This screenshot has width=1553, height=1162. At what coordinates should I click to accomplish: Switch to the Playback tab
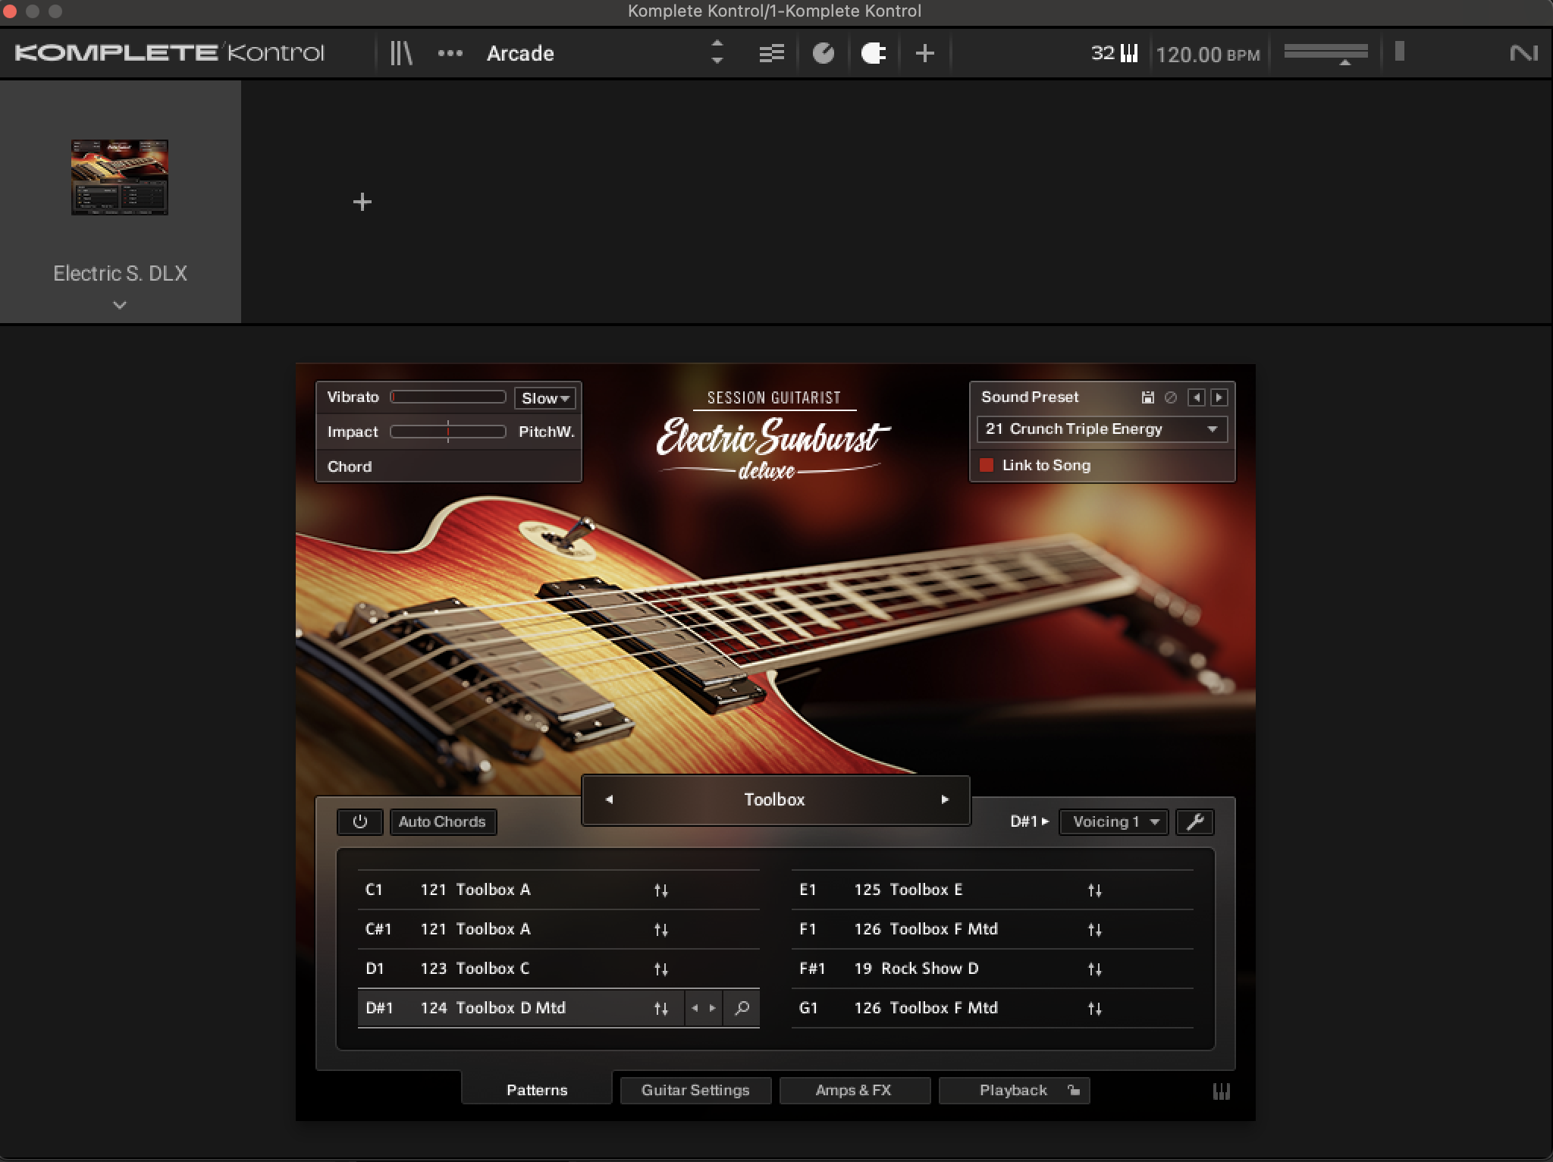click(x=1013, y=1090)
